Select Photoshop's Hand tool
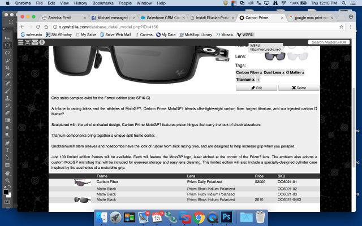 pyautogui.click(x=7, y=173)
